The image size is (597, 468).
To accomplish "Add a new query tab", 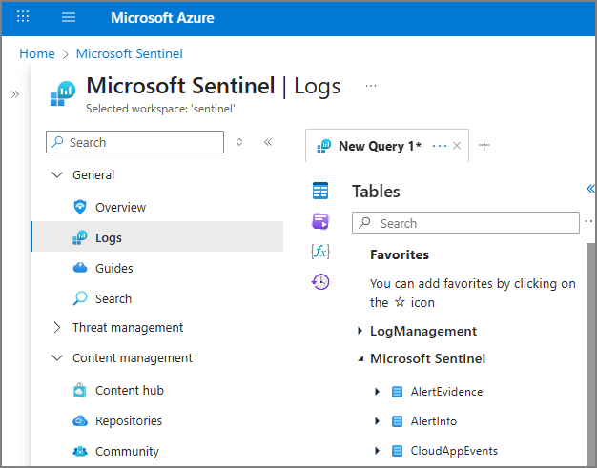I will (x=484, y=146).
